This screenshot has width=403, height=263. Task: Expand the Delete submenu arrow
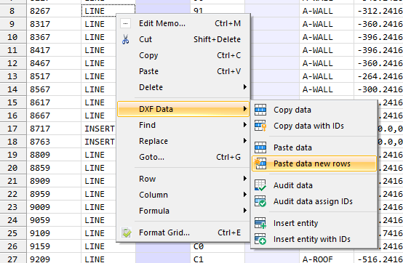tap(245, 87)
